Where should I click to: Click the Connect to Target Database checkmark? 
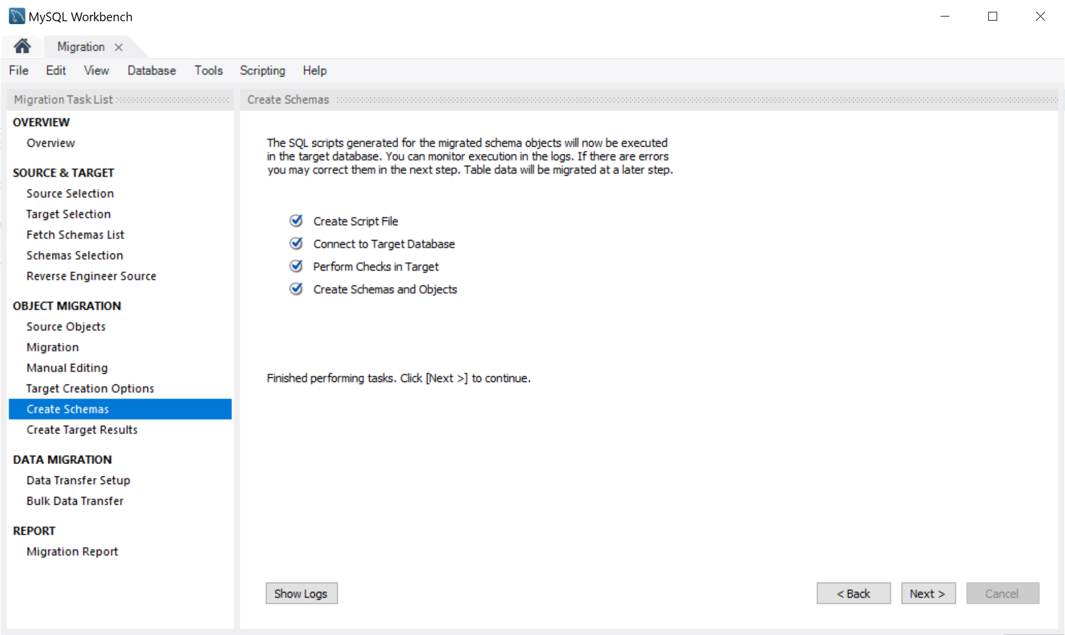pyautogui.click(x=296, y=244)
